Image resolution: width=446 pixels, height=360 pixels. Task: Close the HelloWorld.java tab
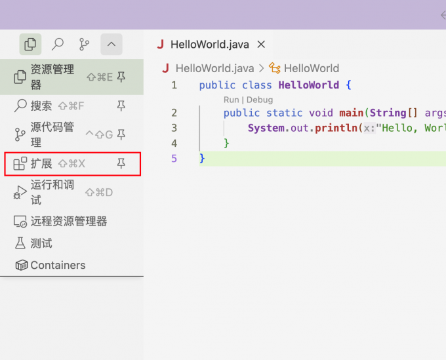(261, 45)
